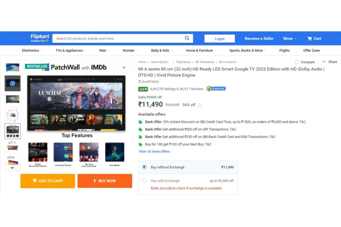Click Home in the breadcrumb
The width and height of the screenshot is (341, 227).
pyautogui.click(x=142, y=62)
